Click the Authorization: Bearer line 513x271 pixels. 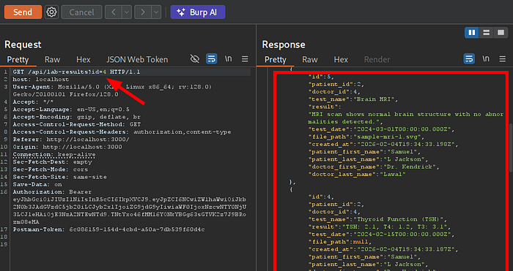[x=52, y=192]
